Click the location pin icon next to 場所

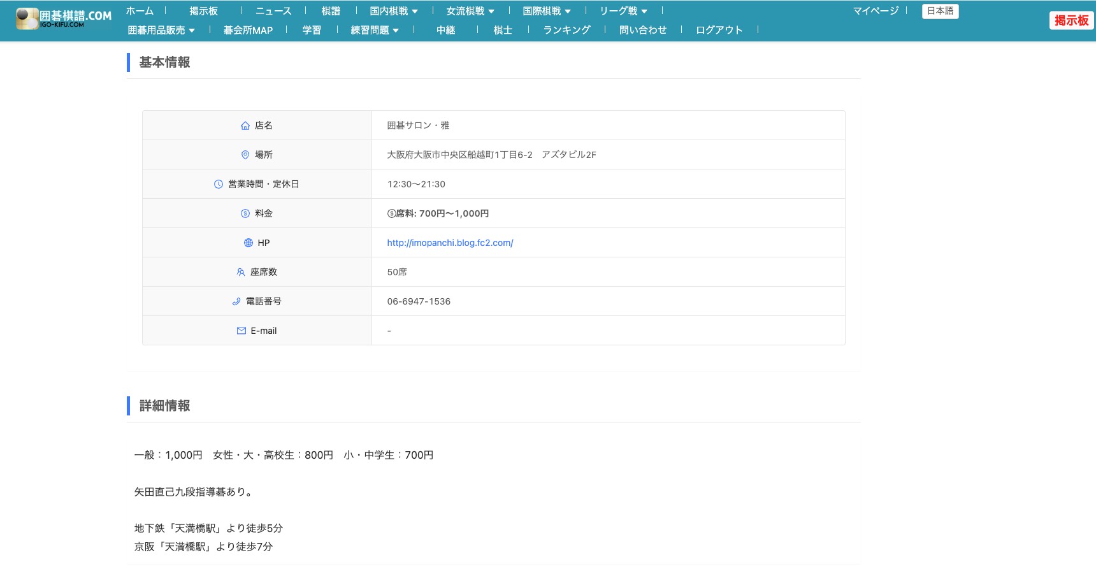pos(245,154)
